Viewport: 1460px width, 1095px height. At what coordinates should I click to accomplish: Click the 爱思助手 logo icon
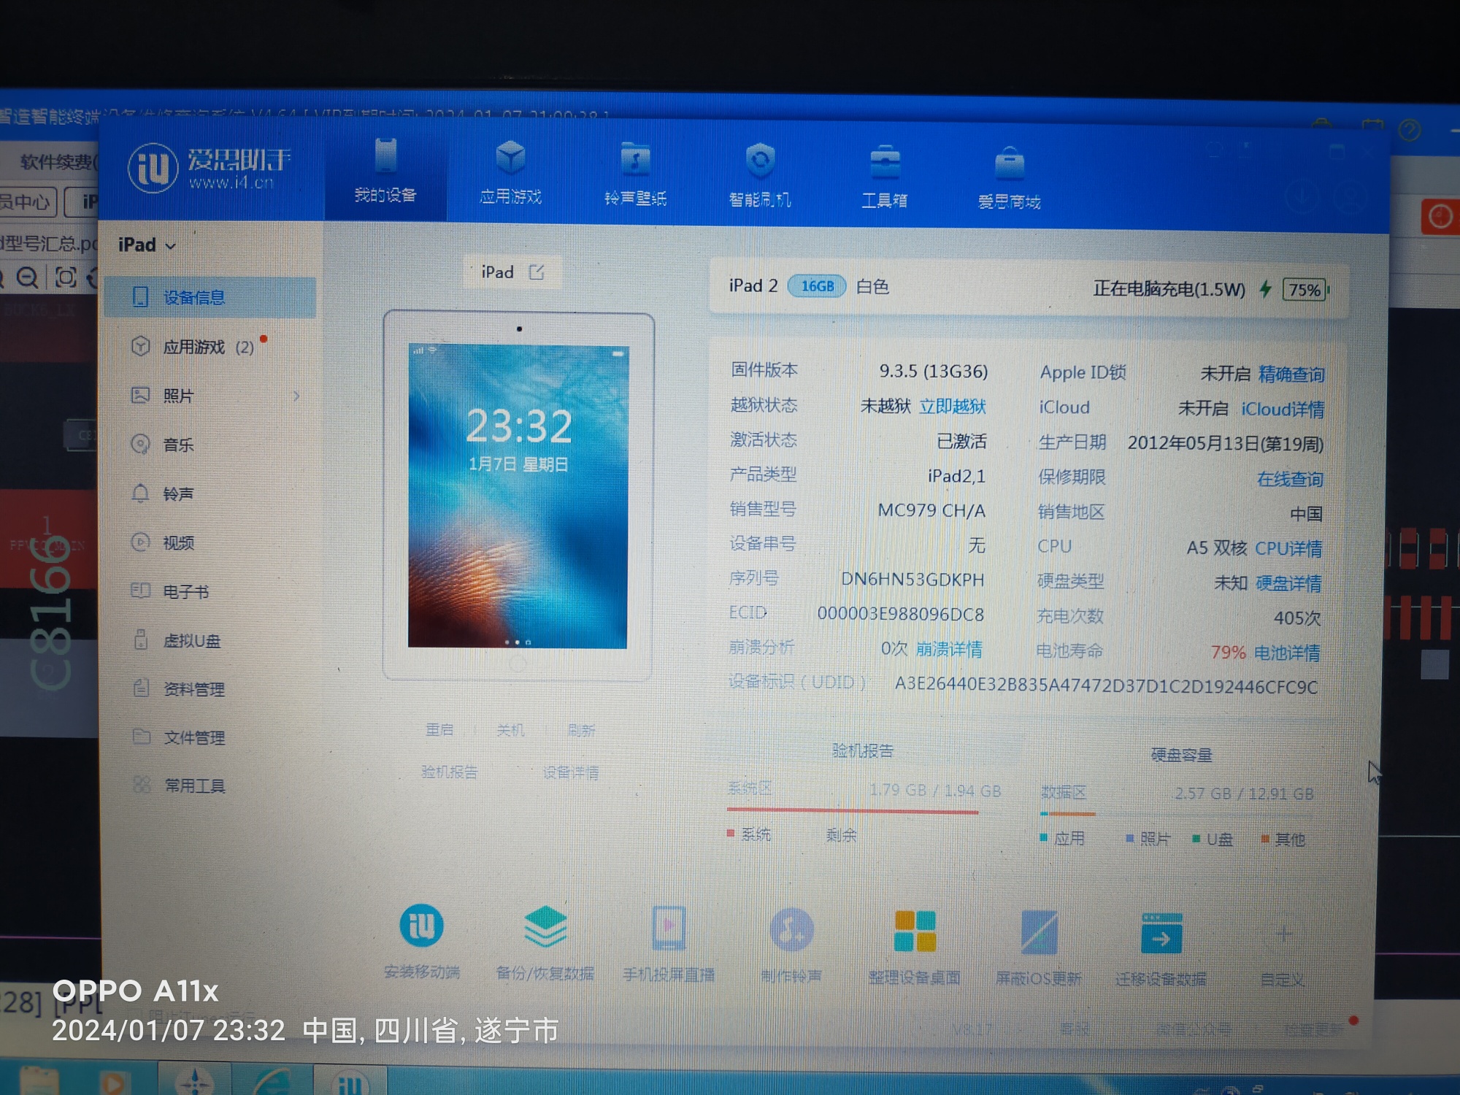(153, 167)
